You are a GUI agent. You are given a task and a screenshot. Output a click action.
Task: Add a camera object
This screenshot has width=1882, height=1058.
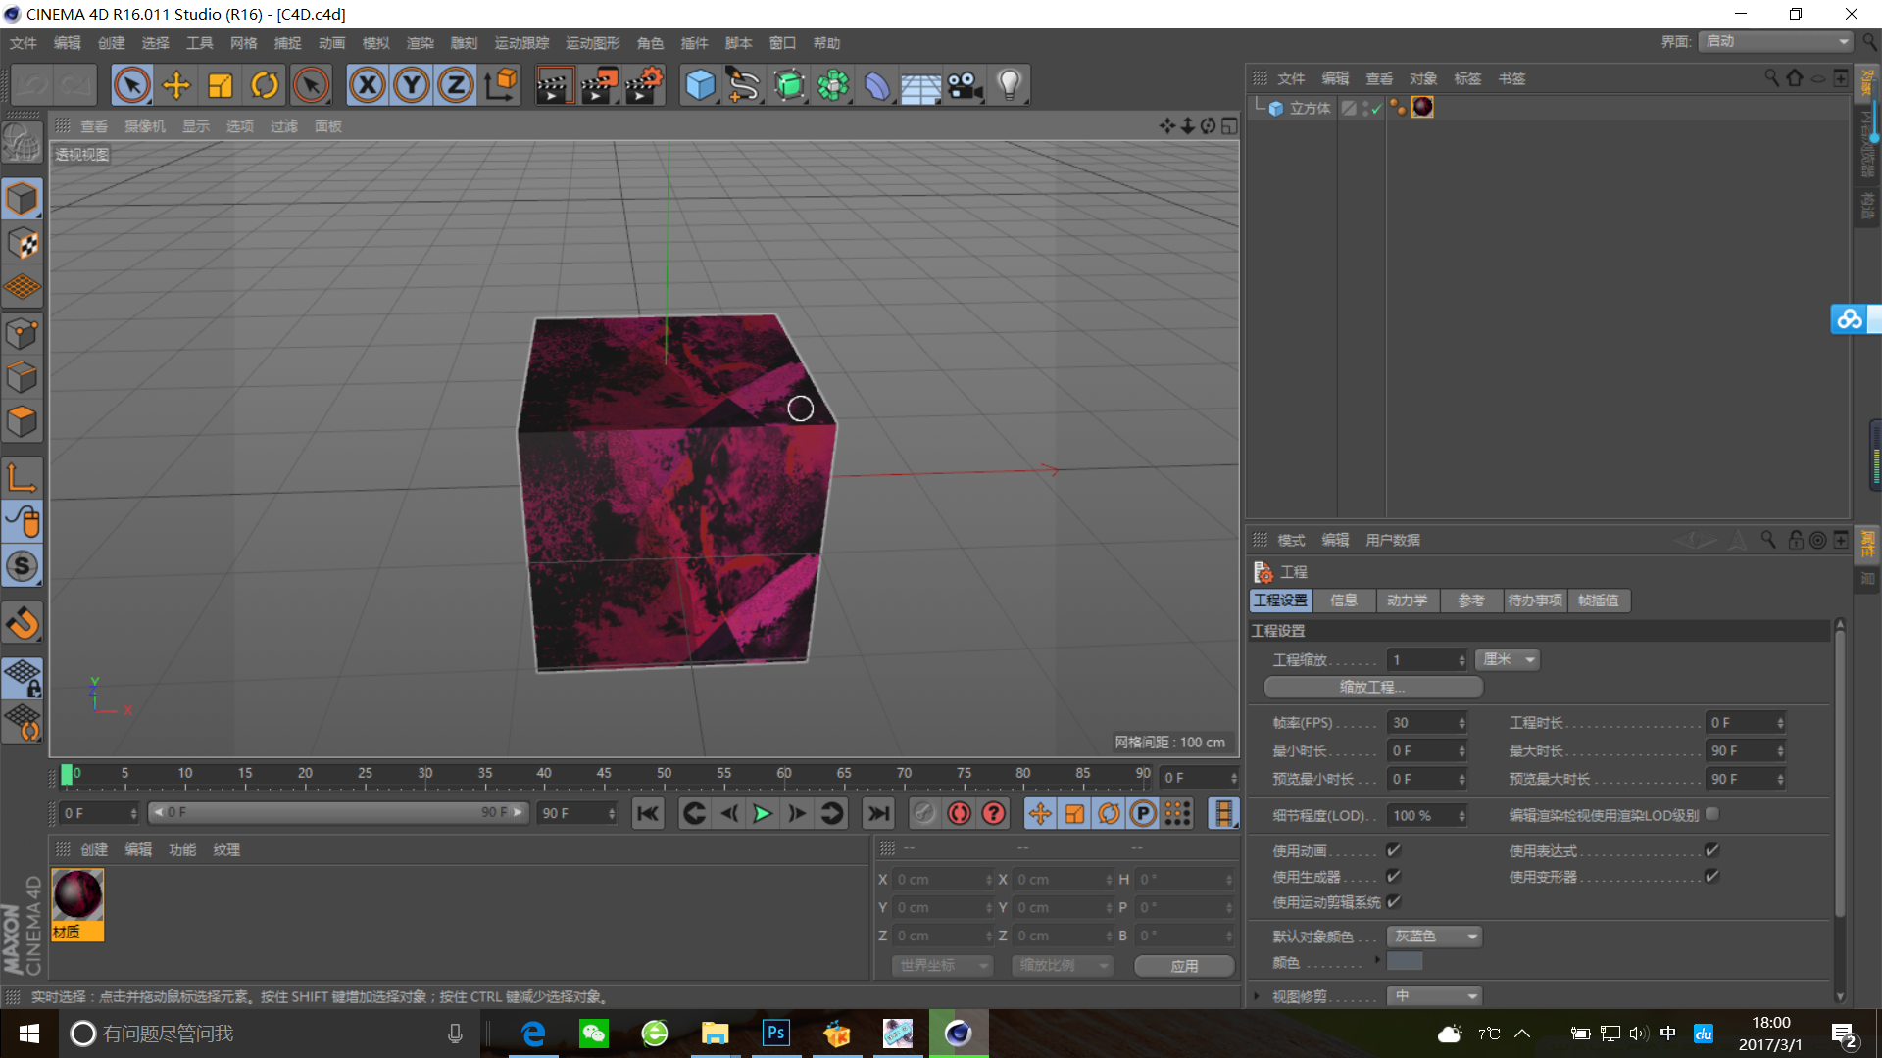[966, 85]
